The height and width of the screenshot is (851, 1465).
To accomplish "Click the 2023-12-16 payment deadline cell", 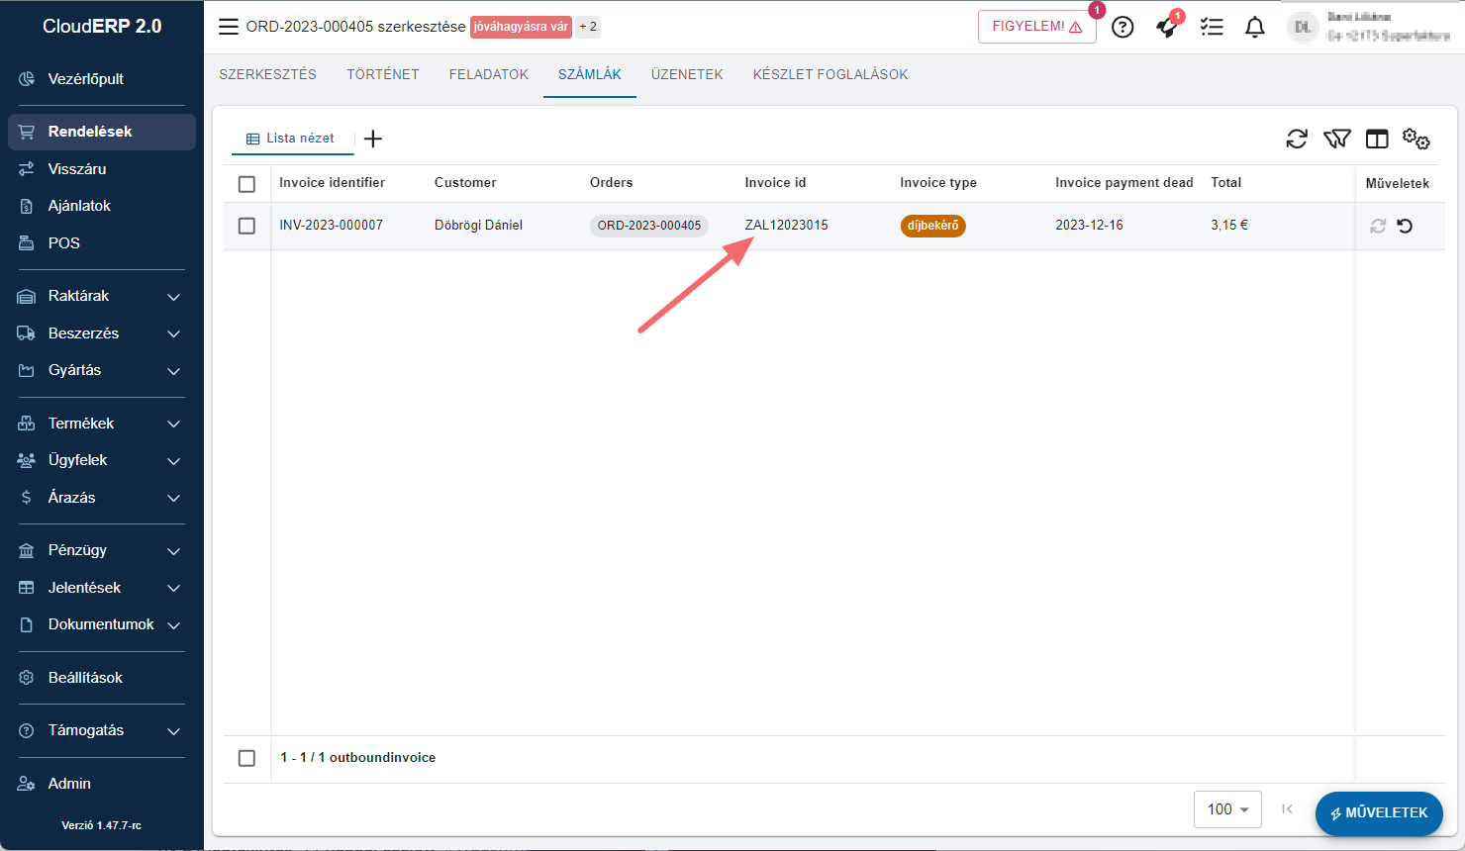I will tap(1089, 226).
